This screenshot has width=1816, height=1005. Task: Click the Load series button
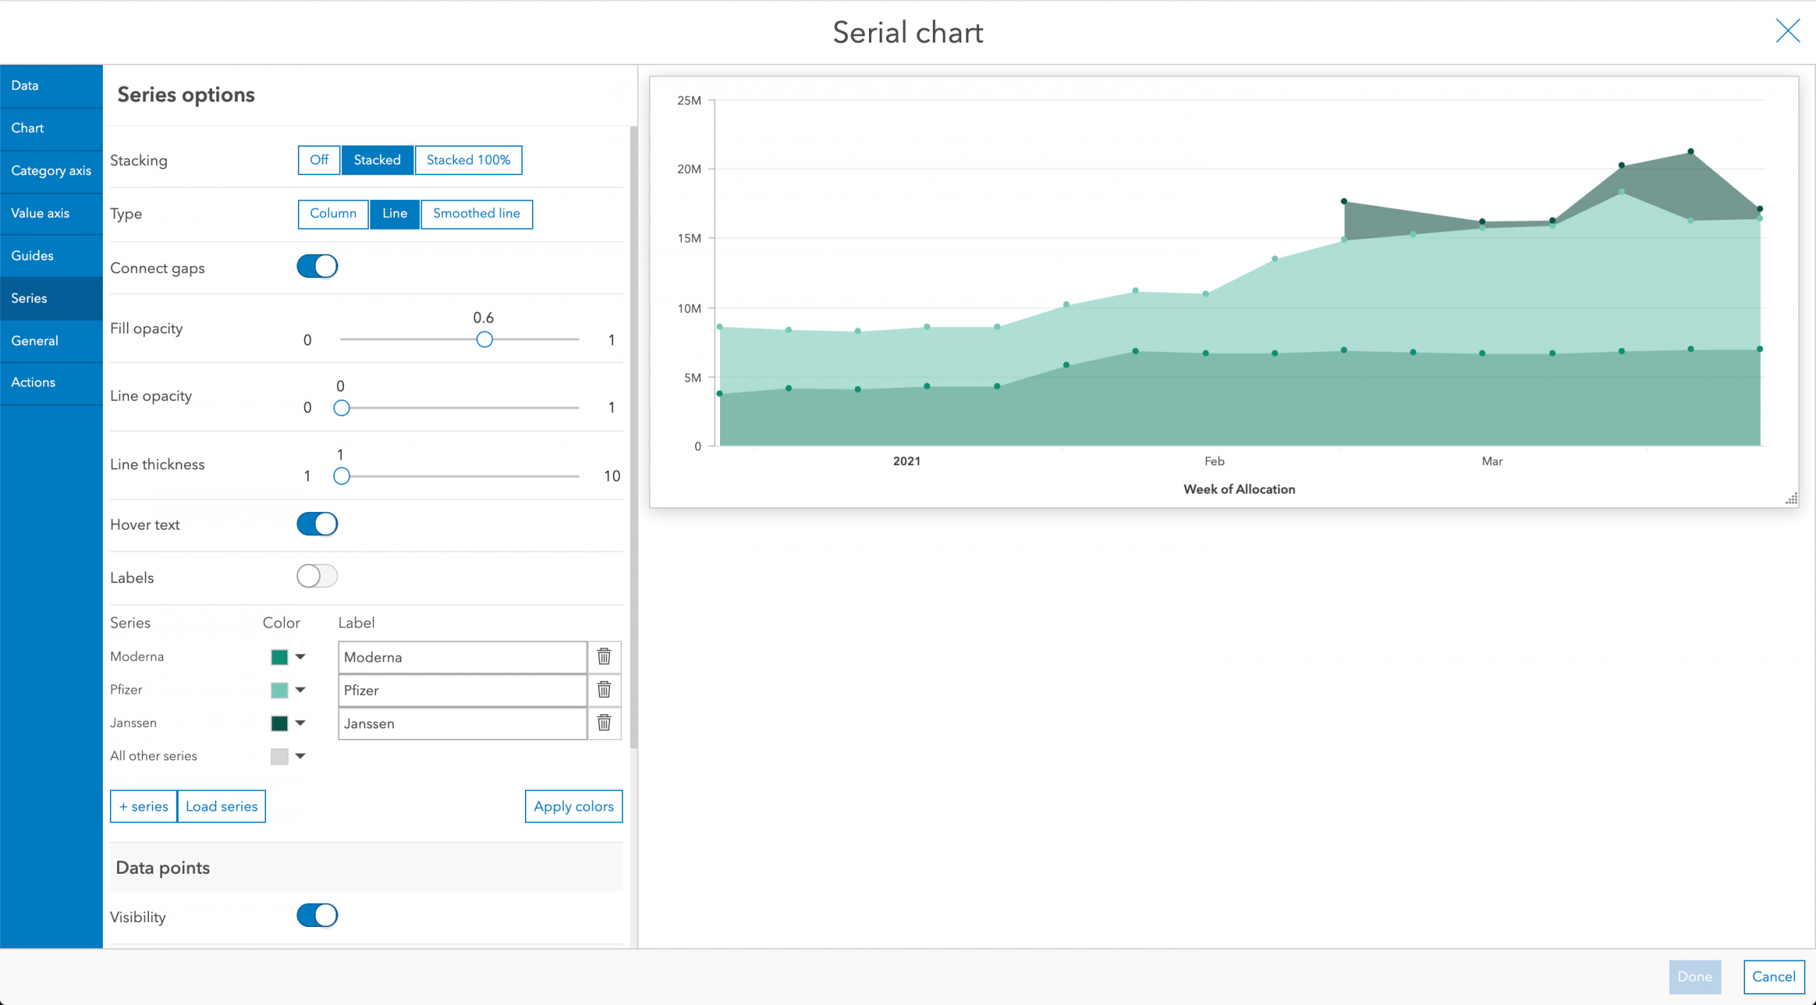coord(221,806)
